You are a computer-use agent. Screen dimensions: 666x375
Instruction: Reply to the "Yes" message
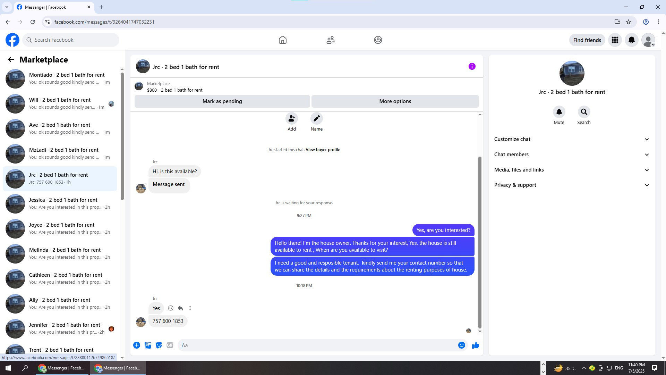pyautogui.click(x=180, y=308)
